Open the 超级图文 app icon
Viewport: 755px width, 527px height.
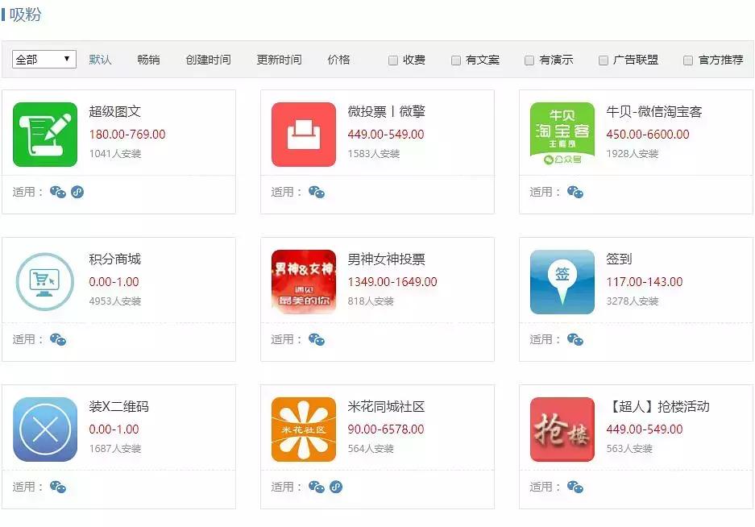[x=44, y=134]
